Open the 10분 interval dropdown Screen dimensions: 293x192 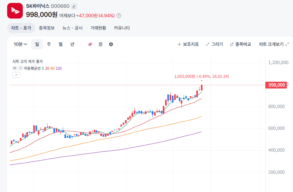pyautogui.click(x=21, y=44)
